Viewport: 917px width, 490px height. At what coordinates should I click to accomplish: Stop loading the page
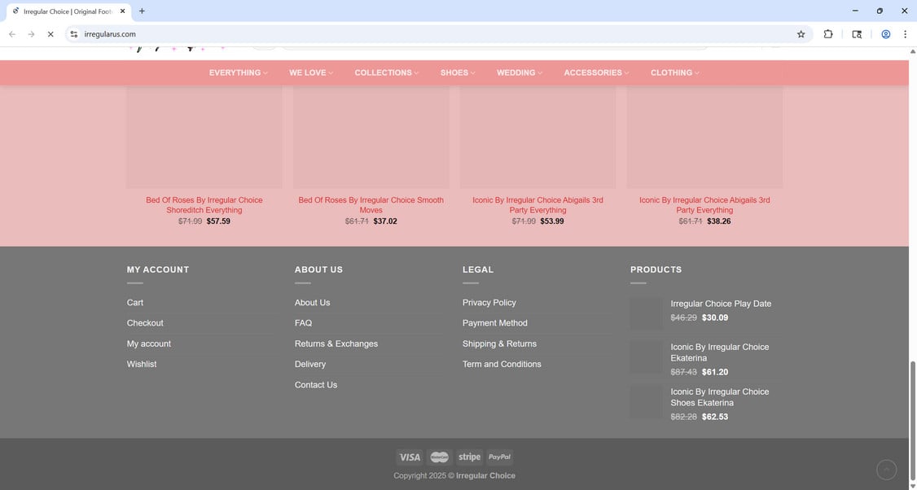click(x=50, y=34)
